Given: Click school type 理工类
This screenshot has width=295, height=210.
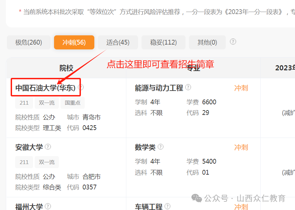Looking at the screenshot, I should pyautogui.click(x=52, y=128).
